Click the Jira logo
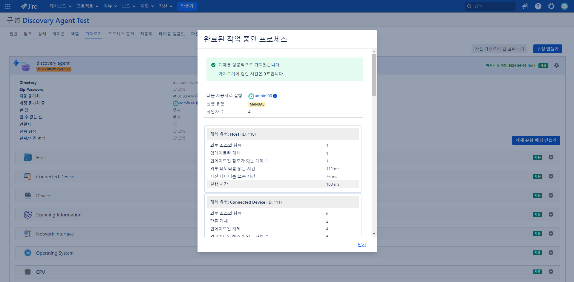Viewport: 574px width, 282px height. point(29,6)
